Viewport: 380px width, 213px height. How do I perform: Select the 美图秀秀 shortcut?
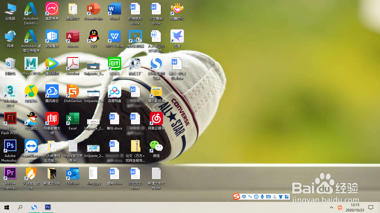tap(52, 12)
